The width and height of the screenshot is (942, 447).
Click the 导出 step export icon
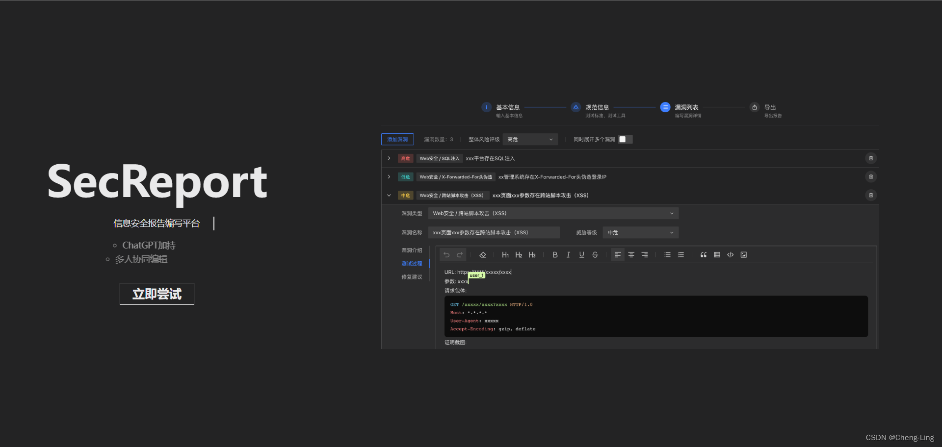(755, 107)
